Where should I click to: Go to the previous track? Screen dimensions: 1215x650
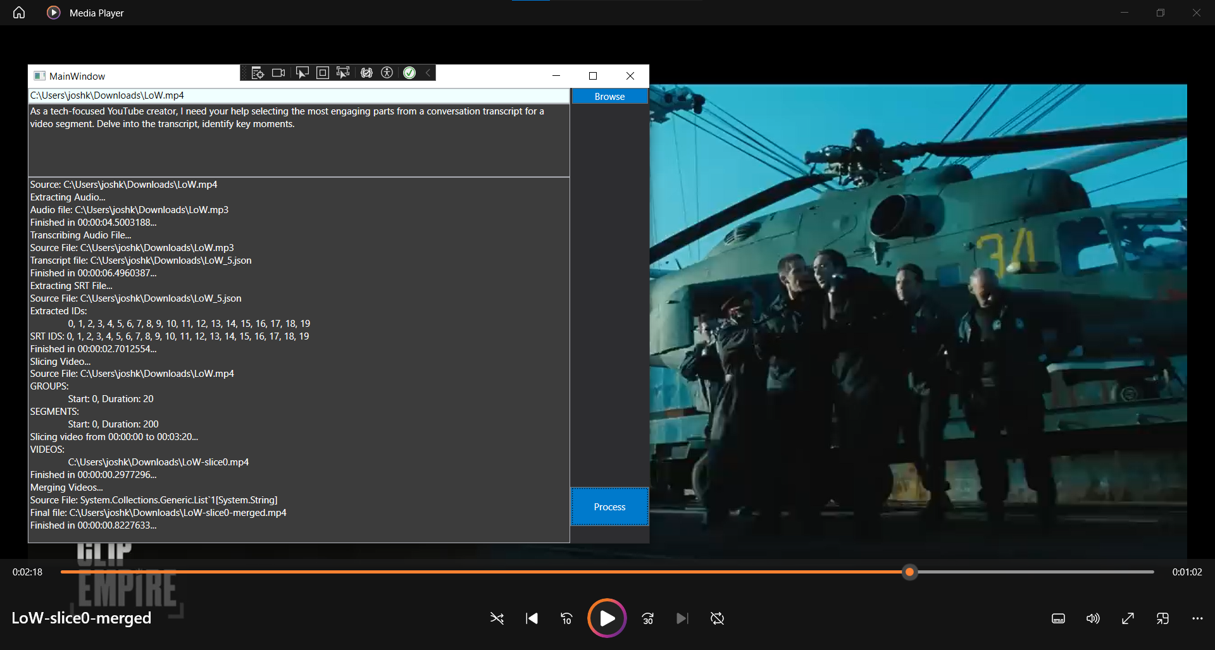(532, 618)
